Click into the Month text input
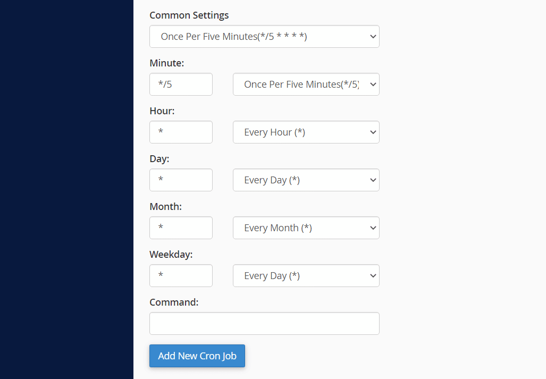Screen dimensions: 546x379 click(x=181, y=228)
